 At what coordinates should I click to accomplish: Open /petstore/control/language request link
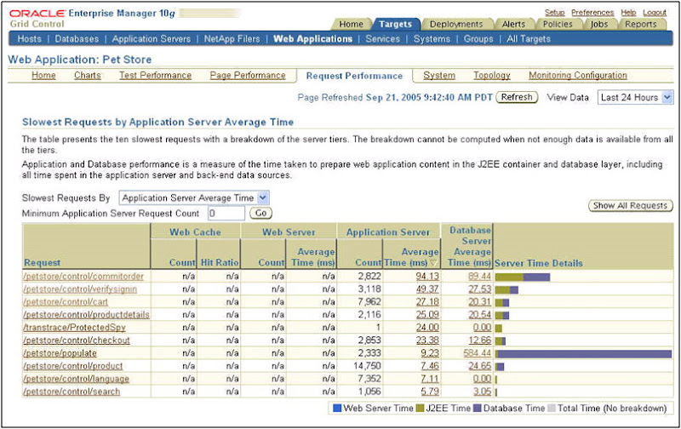click(x=76, y=379)
